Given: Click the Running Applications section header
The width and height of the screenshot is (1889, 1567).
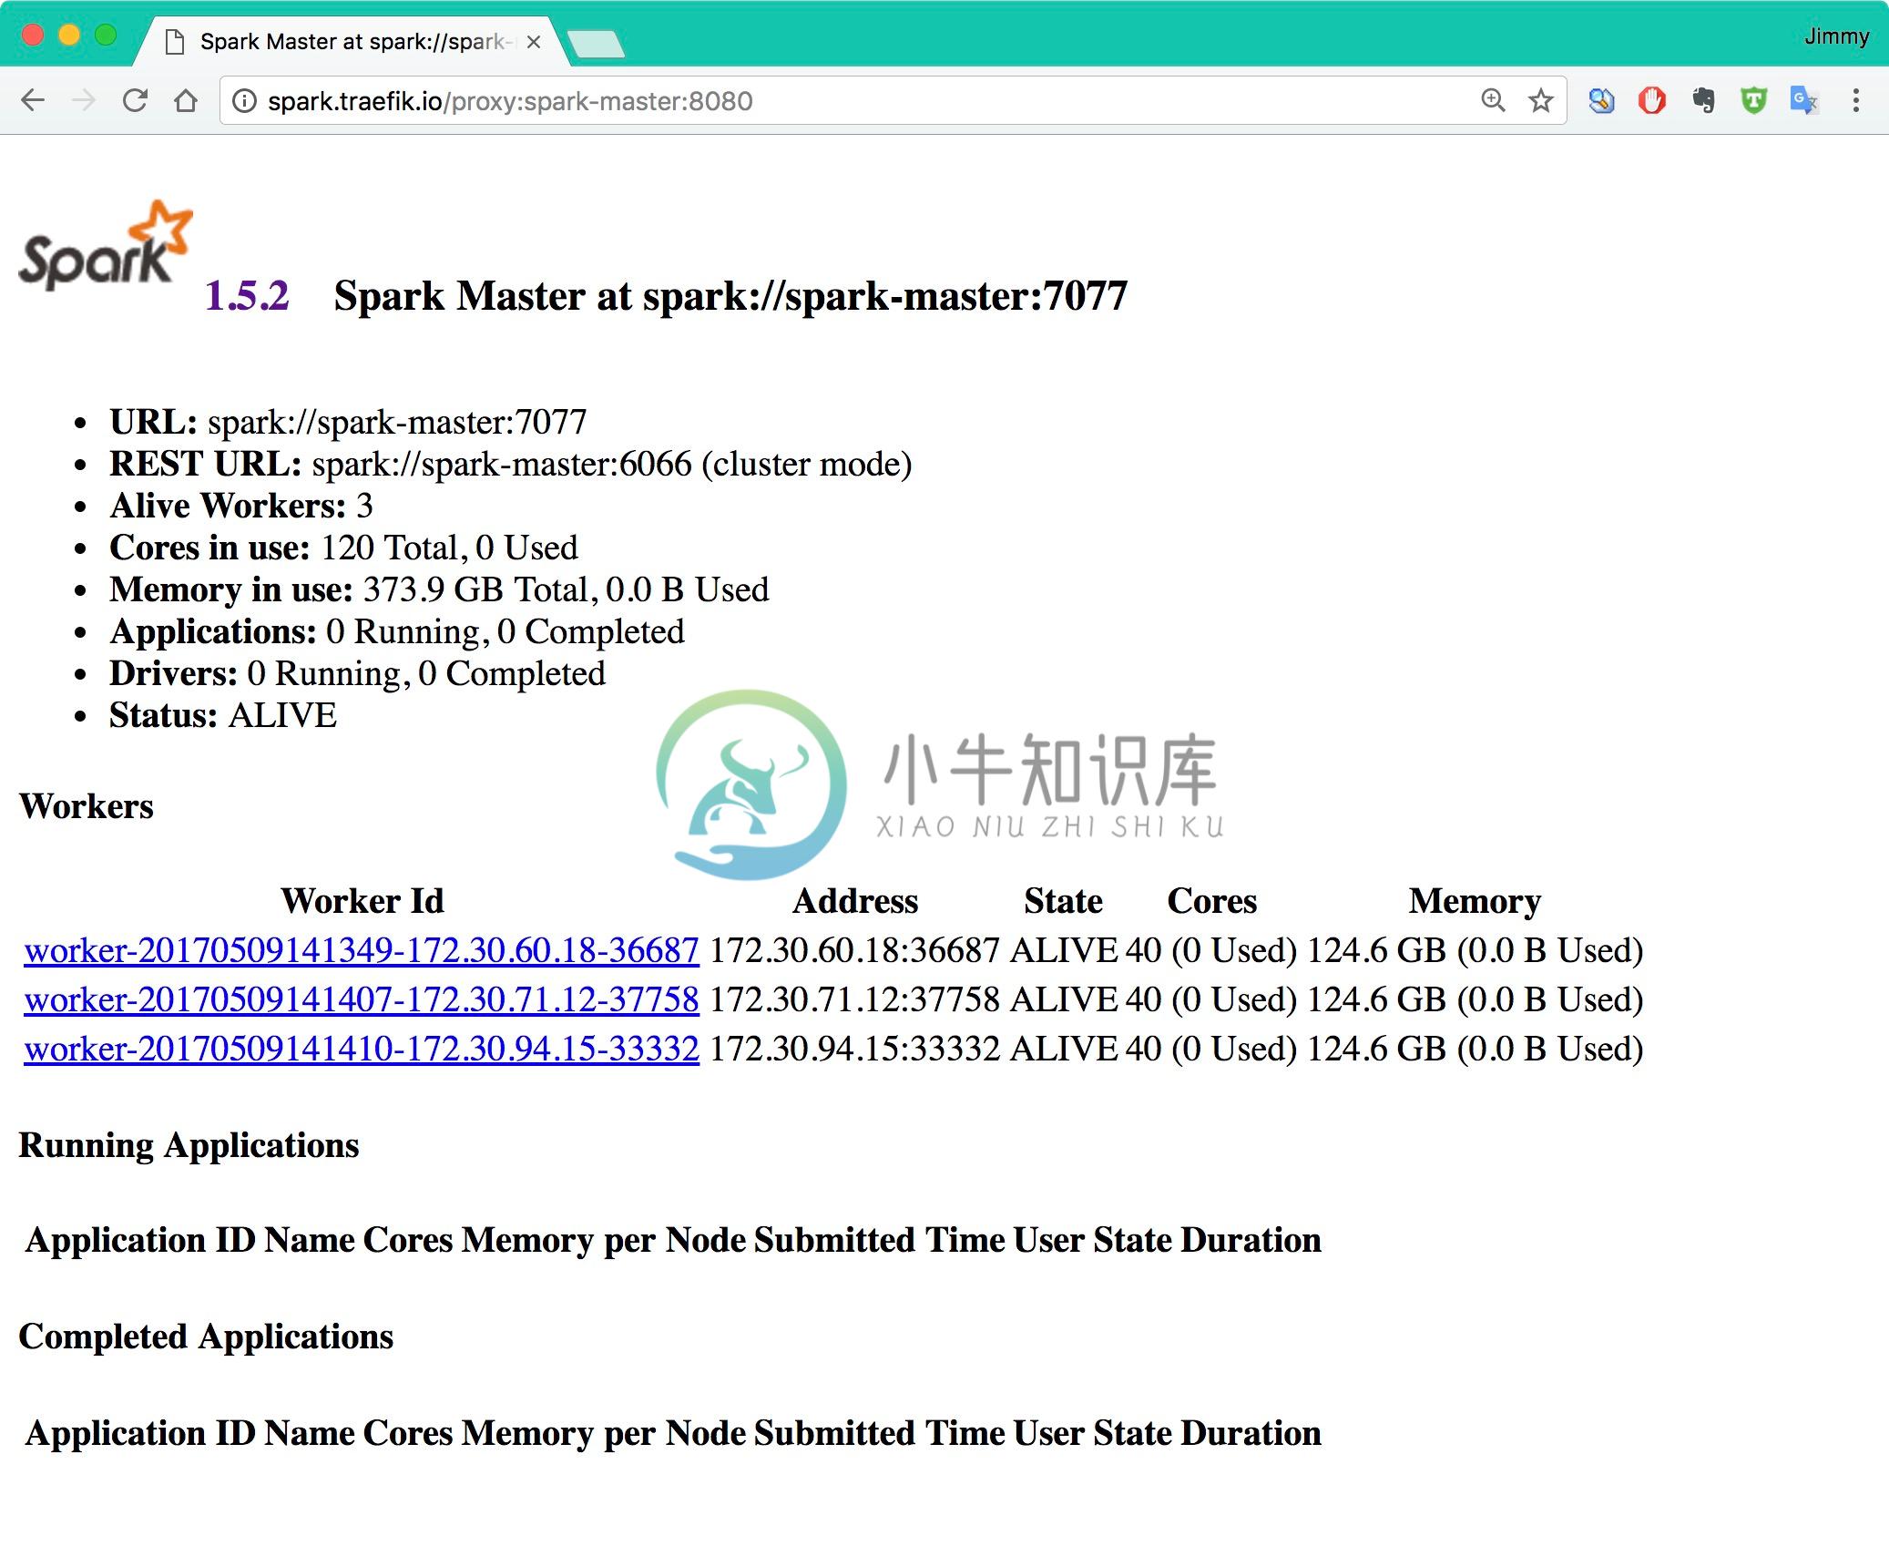Looking at the screenshot, I should (187, 1143).
